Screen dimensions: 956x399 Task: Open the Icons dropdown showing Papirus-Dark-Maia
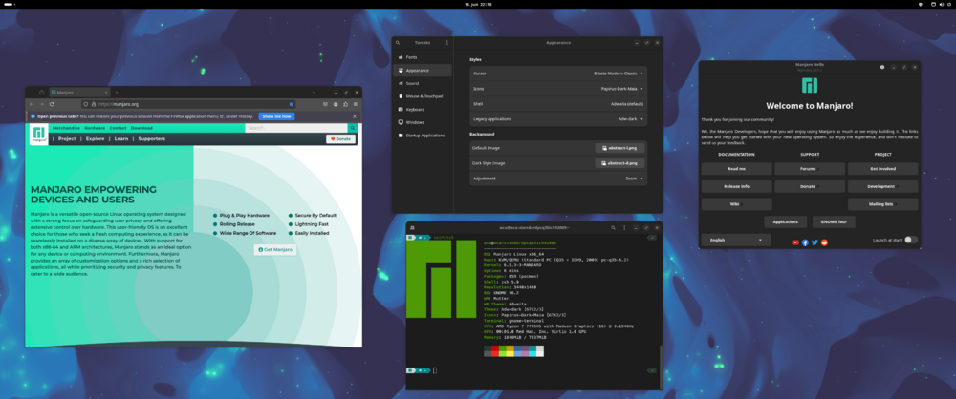tap(621, 89)
